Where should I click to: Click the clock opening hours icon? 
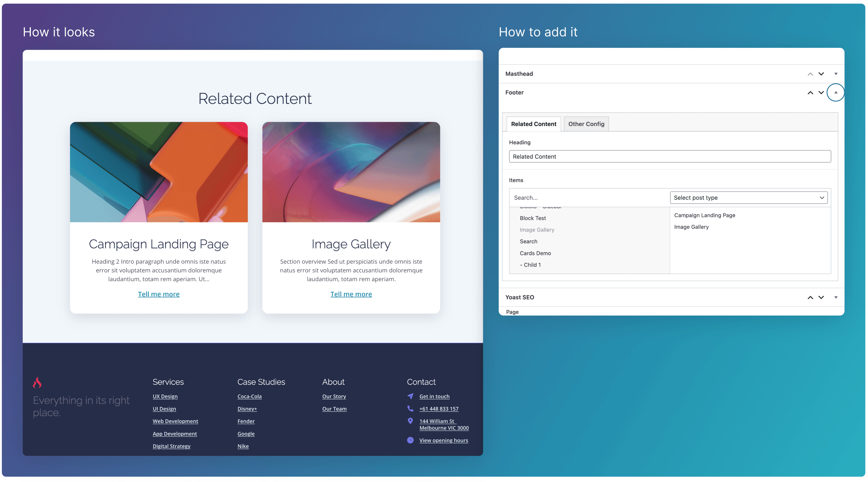410,440
